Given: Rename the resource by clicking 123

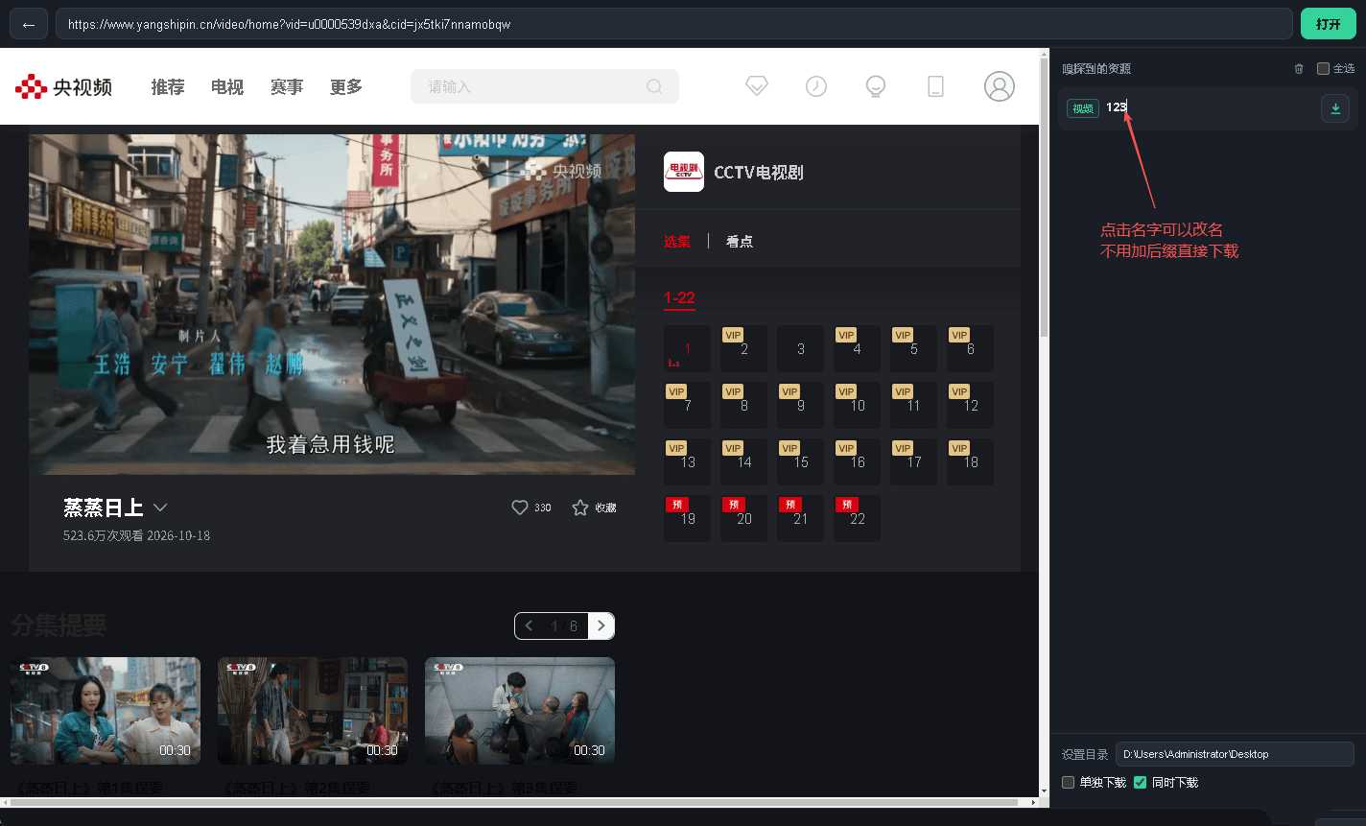Looking at the screenshot, I should click(1116, 107).
